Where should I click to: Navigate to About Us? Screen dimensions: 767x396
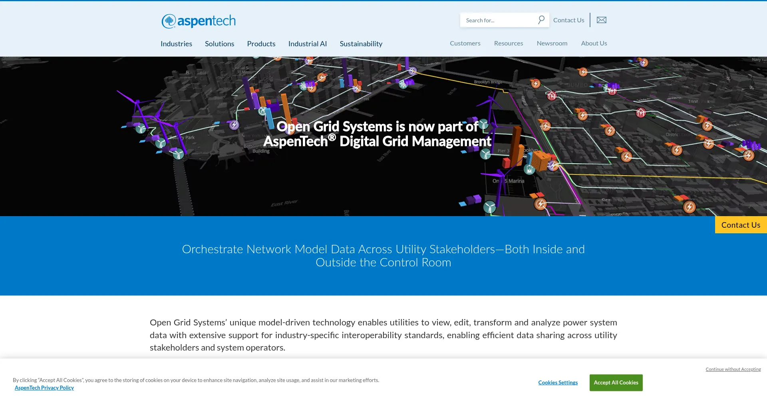594,43
